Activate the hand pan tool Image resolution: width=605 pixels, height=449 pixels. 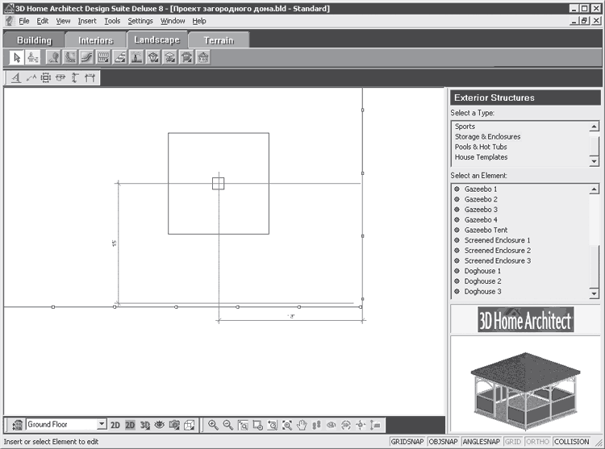[x=302, y=425]
